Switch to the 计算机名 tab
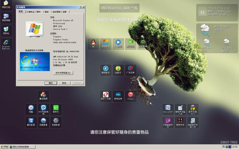 point(31,12)
